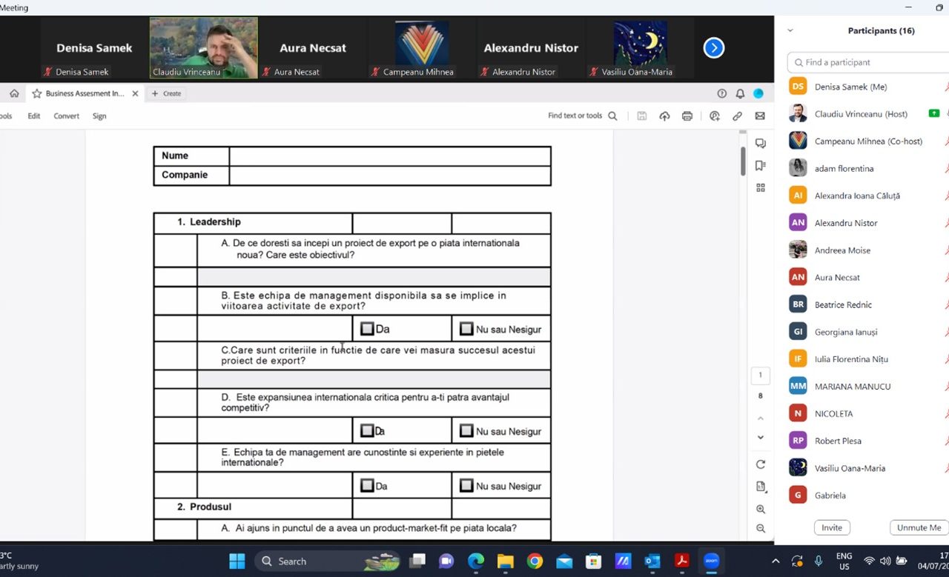Click the share link icon
The width and height of the screenshot is (949, 577).
pyautogui.click(x=737, y=116)
